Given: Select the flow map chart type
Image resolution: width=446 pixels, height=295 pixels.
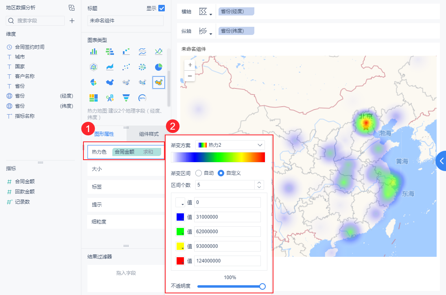Looking at the screenshot, I should pos(142,82).
